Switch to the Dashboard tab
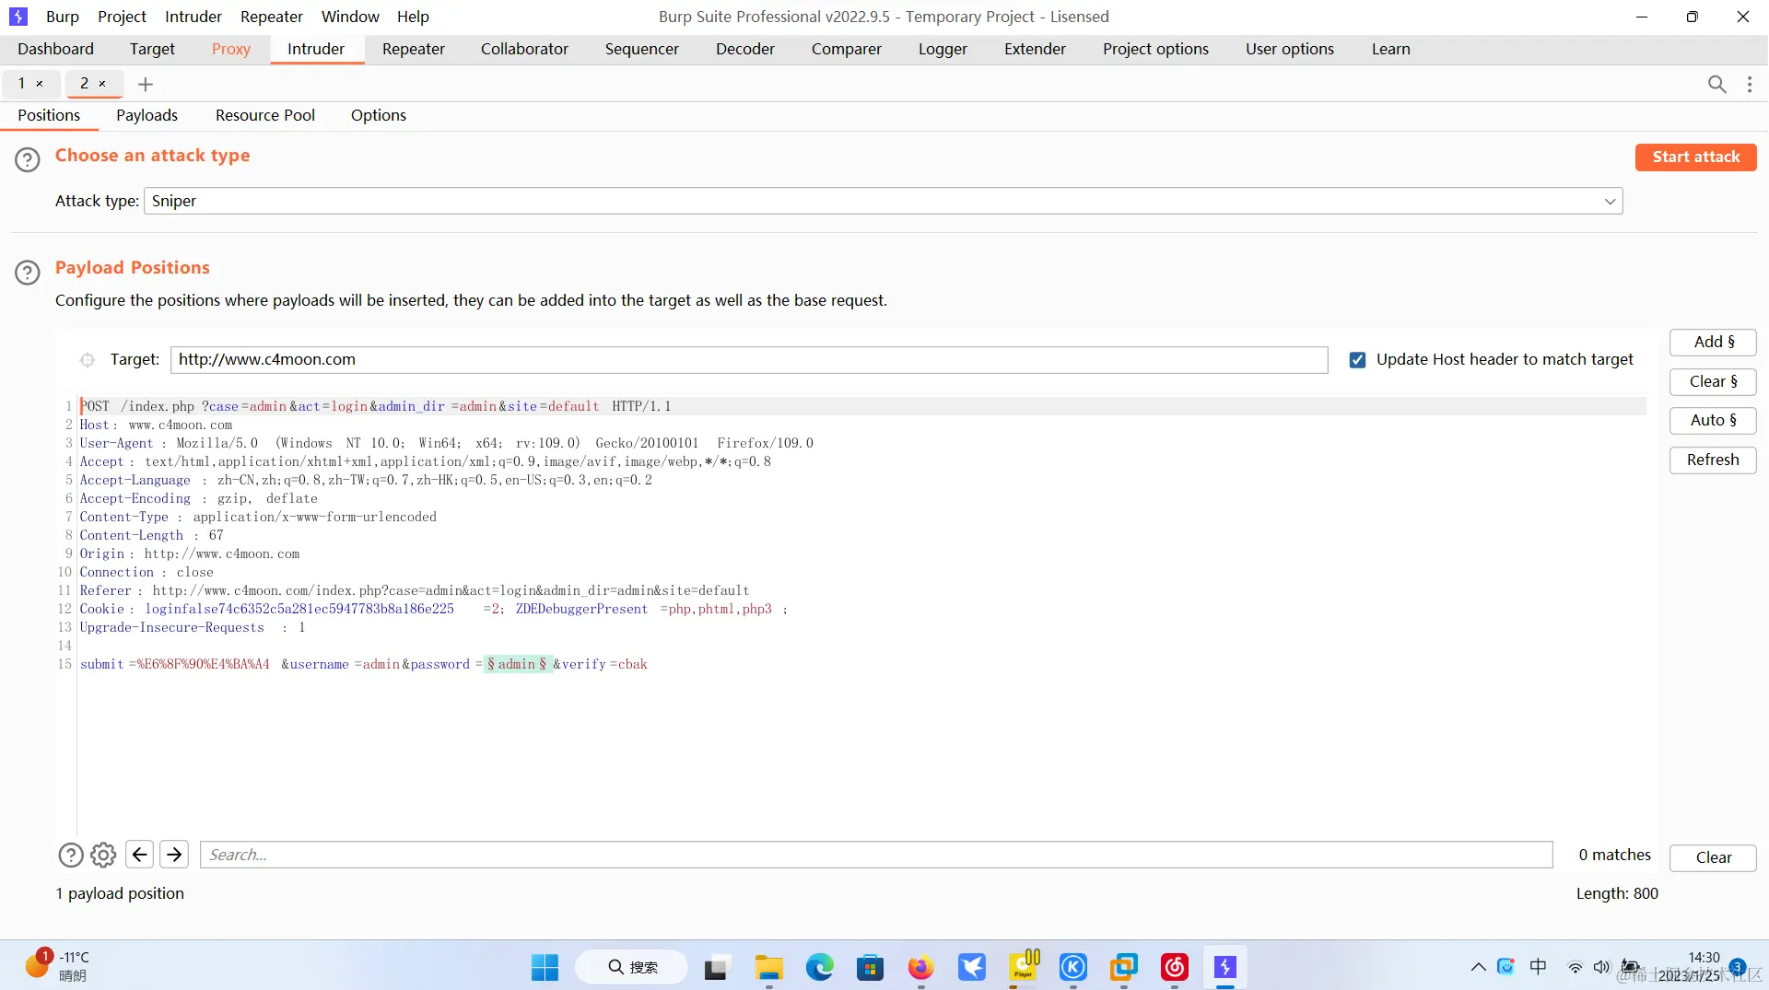 55,49
